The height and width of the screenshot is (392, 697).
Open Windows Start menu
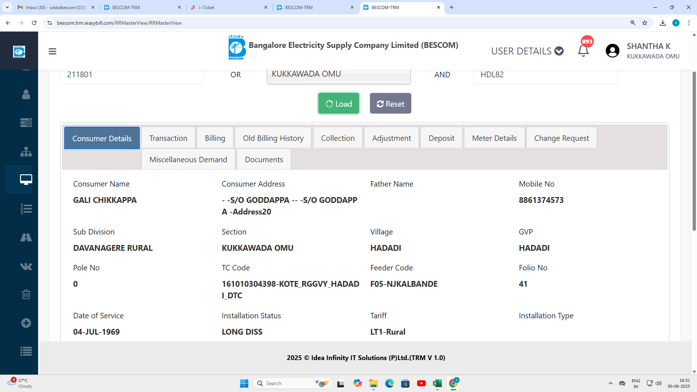(244, 383)
